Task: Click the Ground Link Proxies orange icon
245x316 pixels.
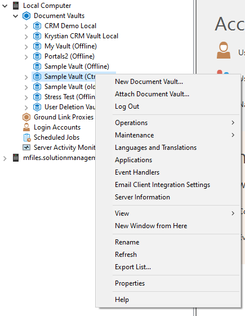Action: (26, 117)
